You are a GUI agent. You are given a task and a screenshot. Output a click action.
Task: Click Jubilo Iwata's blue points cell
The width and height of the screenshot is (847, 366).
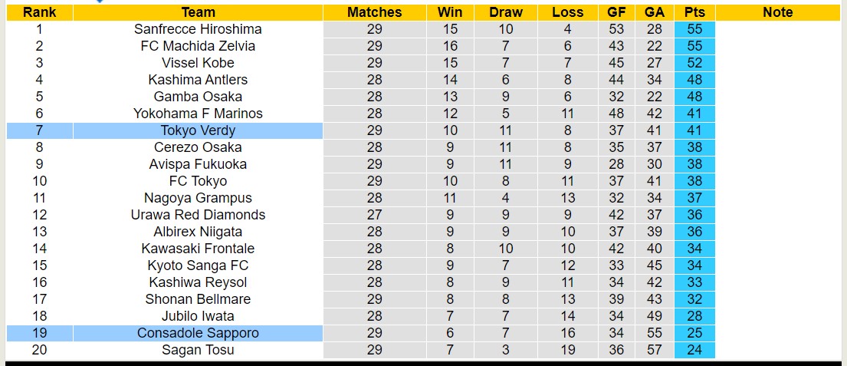click(x=694, y=316)
